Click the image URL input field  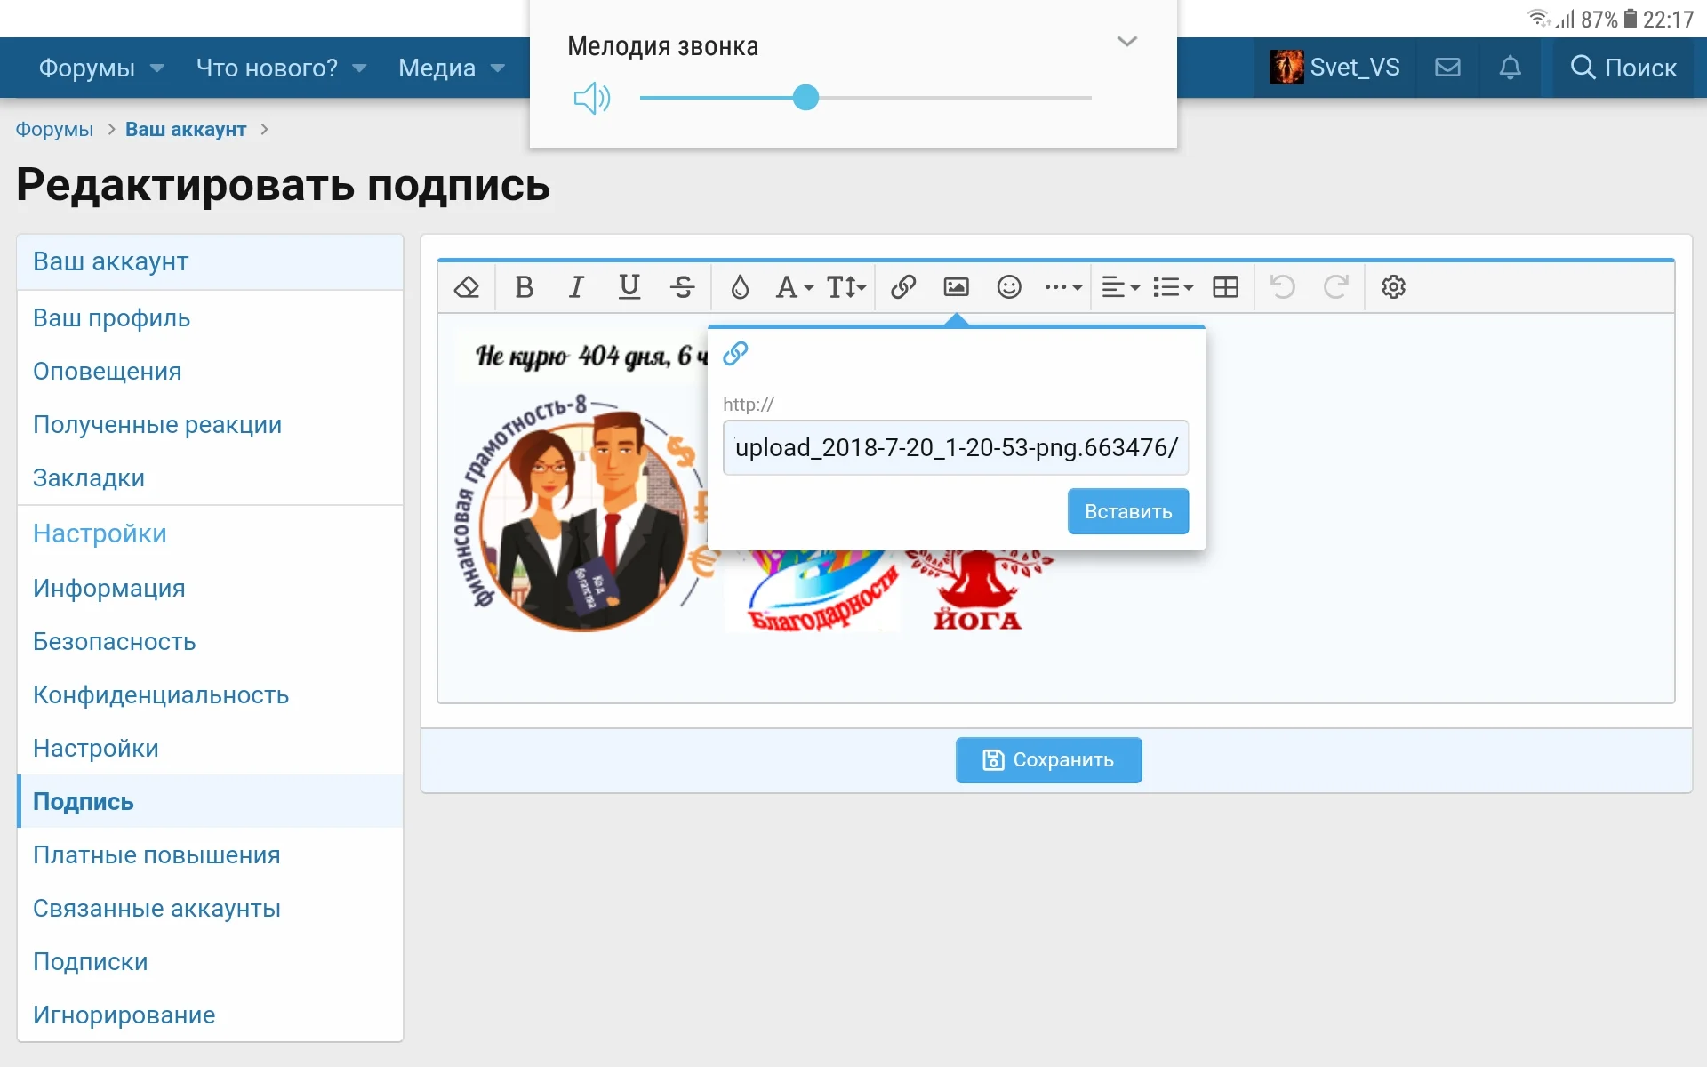pos(955,447)
